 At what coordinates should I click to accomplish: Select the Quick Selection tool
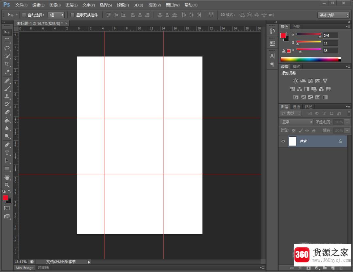pyautogui.click(x=7, y=56)
